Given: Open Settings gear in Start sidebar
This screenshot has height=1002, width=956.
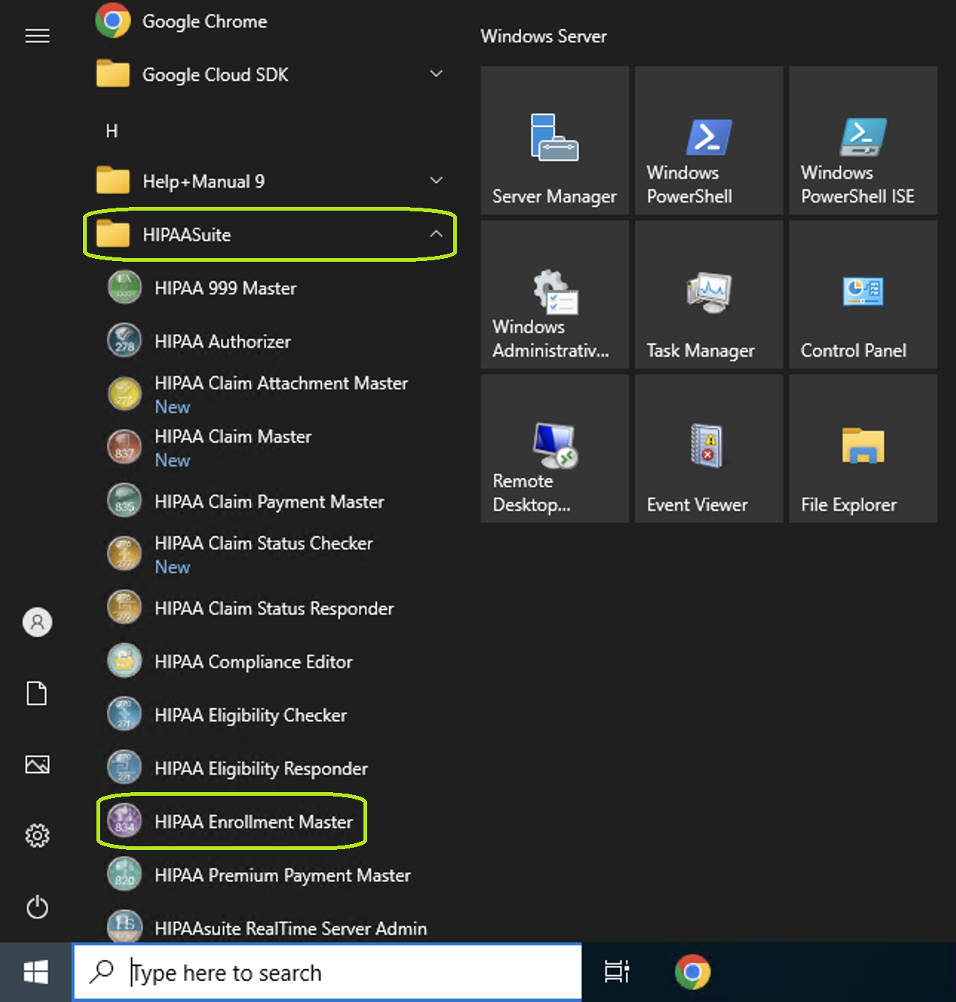Looking at the screenshot, I should (37, 836).
